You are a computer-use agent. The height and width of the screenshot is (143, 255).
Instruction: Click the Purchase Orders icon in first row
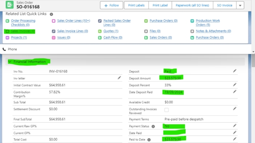click(x=146, y=21)
